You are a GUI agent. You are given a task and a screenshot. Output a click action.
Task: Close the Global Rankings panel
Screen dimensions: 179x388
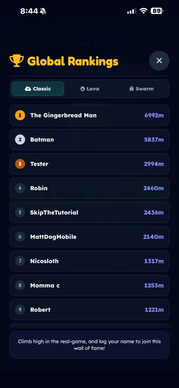point(159,61)
